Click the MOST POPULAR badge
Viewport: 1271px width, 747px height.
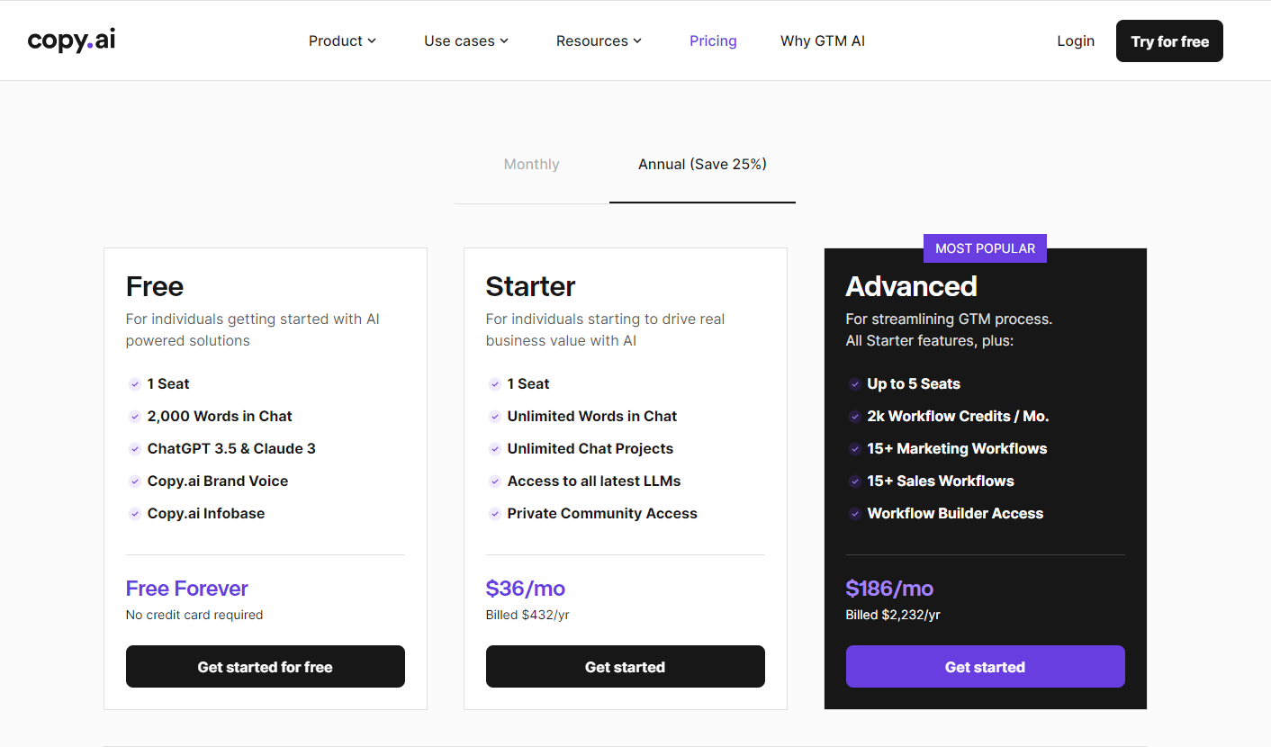pyautogui.click(x=985, y=248)
